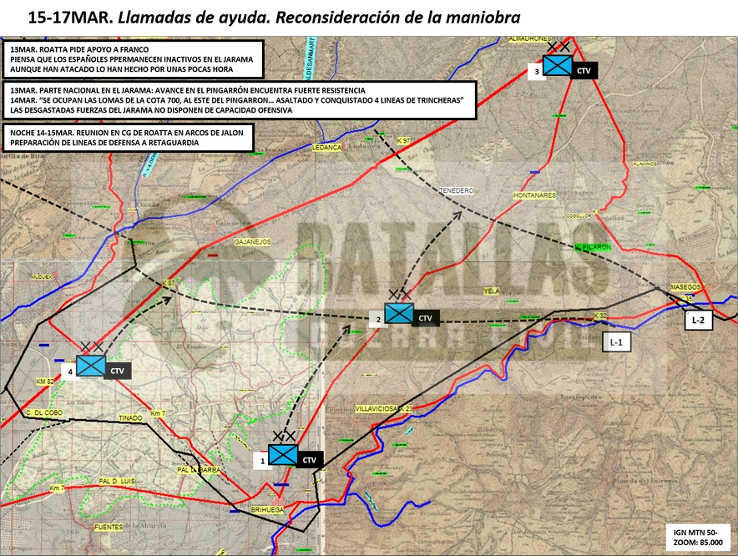Click the VILLAVICIOSA K 23 label
Image resolution: width=738 pixels, height=556 pixels.
click(383, 408)
